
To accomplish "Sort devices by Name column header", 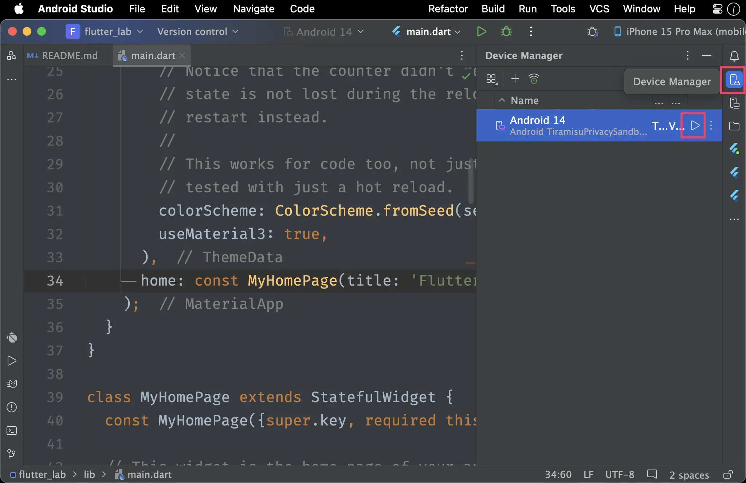I will tap(525, 101).
